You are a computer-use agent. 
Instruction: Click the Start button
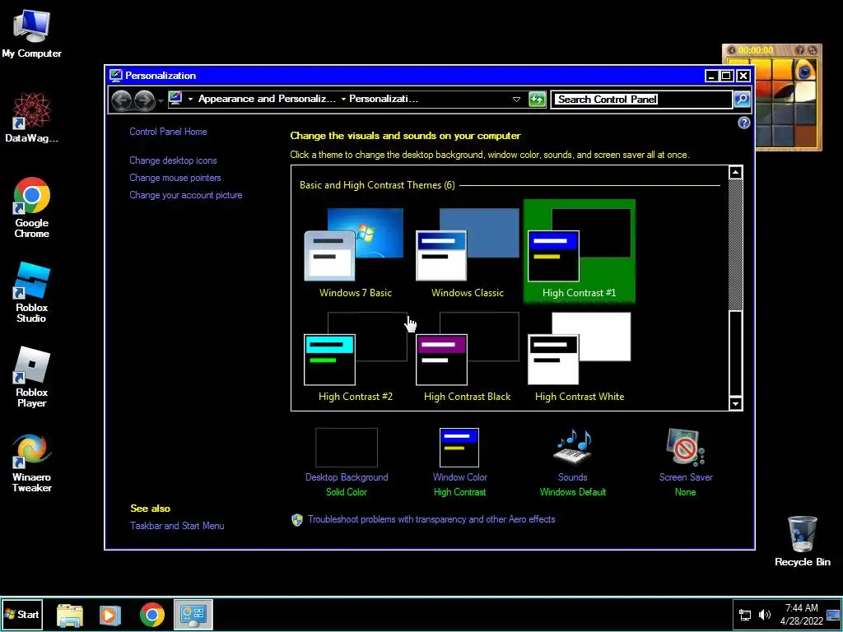click(x=22, y=614)
